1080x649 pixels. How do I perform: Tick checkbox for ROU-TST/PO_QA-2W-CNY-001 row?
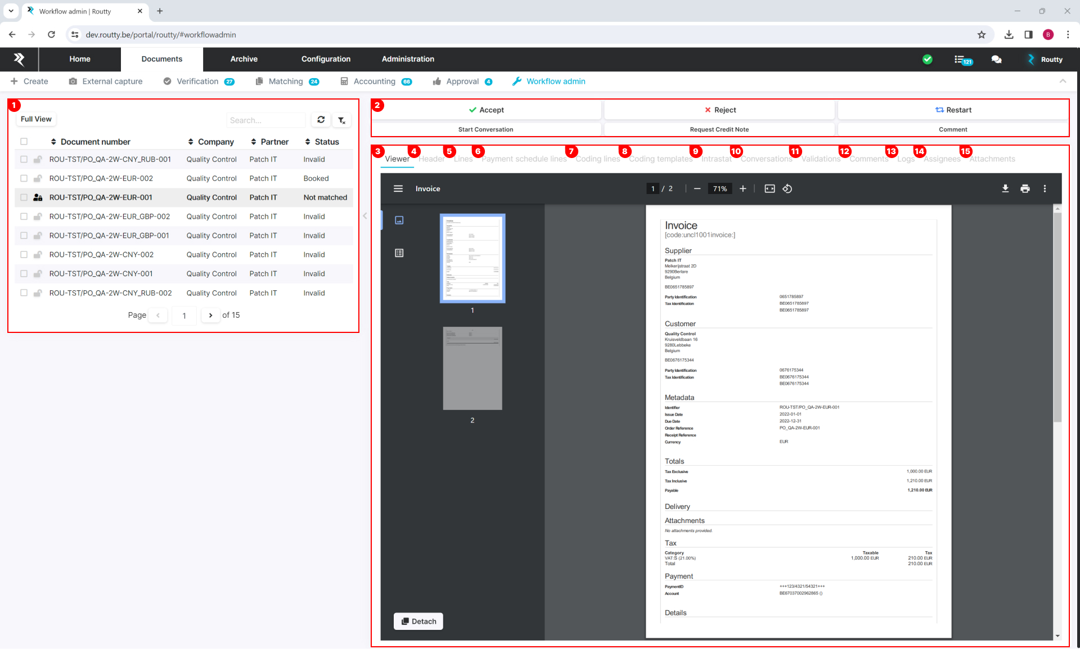pos(24,274)
